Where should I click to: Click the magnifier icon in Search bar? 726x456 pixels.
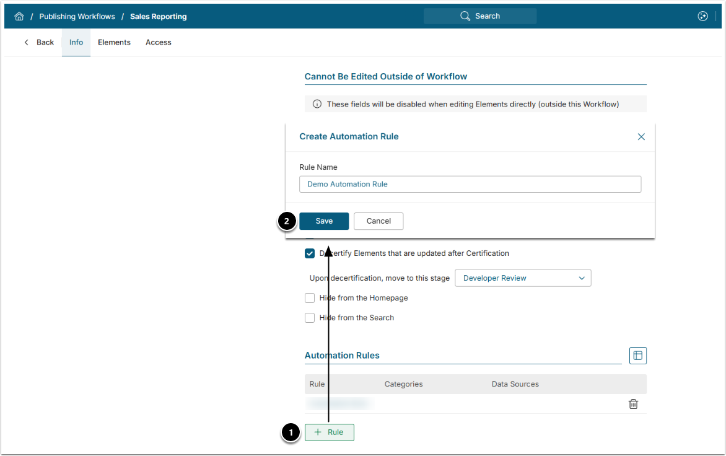click(465, 16)
